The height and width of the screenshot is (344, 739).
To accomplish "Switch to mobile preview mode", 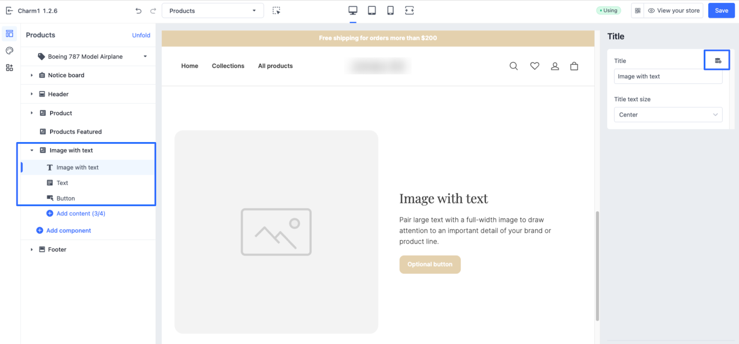I will pyautogui.click(x=390, y=11).
